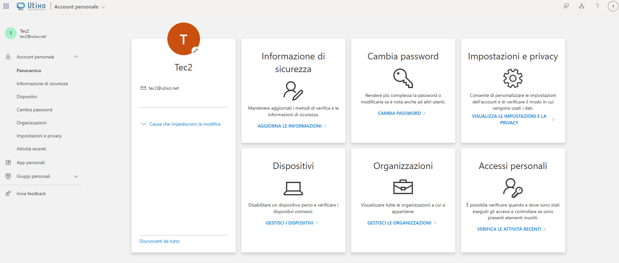Click the organization chart icon in header
The width and height of the screenshot is (619, 263).
tap(581, 6)
